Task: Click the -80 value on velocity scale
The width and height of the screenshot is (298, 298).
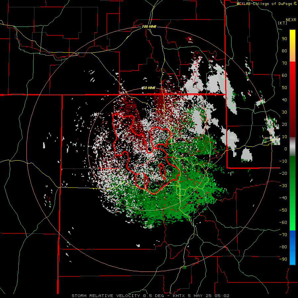Action: (283, 247)
